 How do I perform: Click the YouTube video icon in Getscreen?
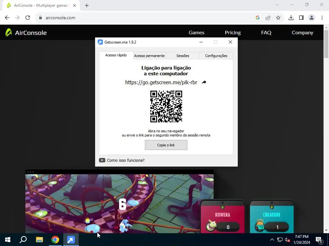click(102, 160)
